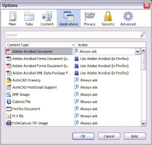
Task: Open the action dropdown arrow for Adobe Acrobat Document
Action: [138, 52]
